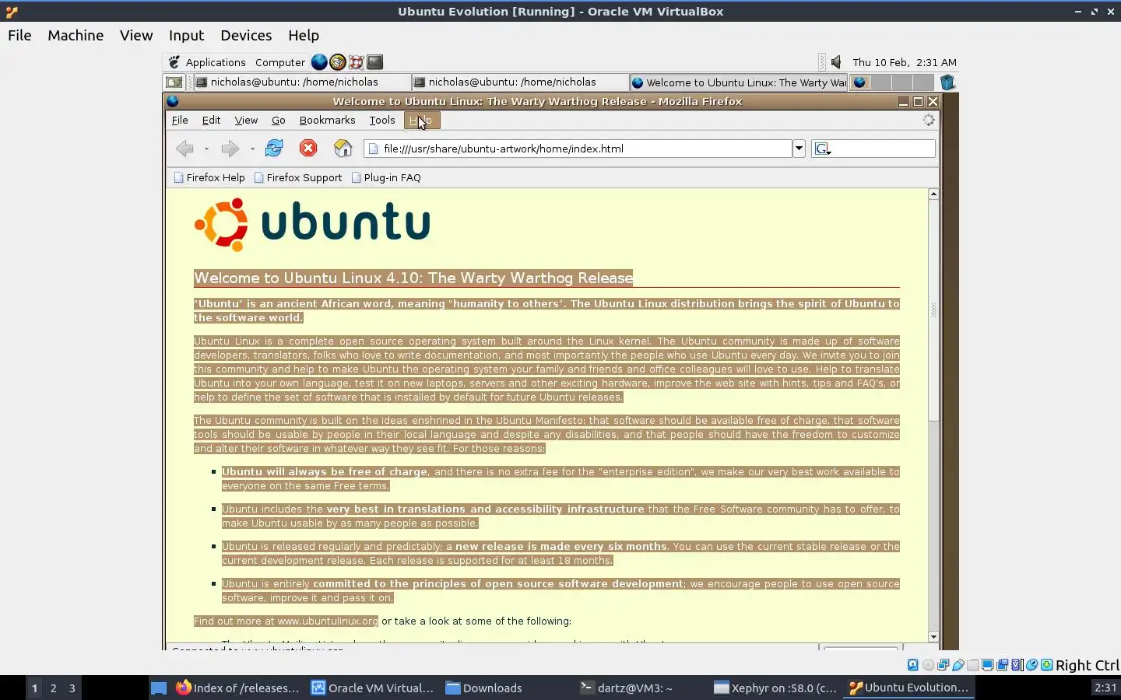Open the Plug-in FAQ bookmark
The image size is (1121, 700).
pyautogui.click(x=386, y=177)
